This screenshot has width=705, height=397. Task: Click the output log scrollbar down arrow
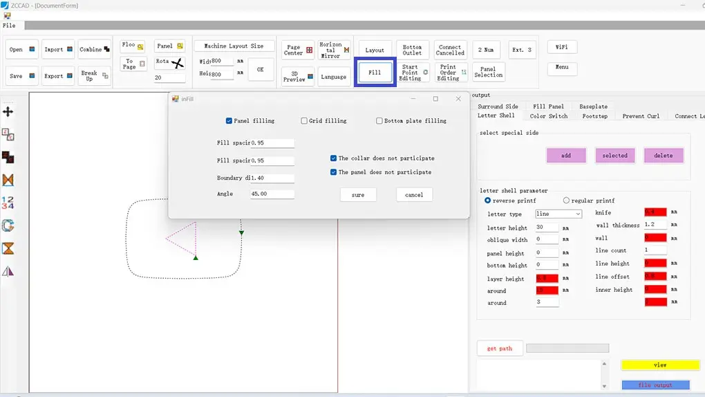[604, 386]
